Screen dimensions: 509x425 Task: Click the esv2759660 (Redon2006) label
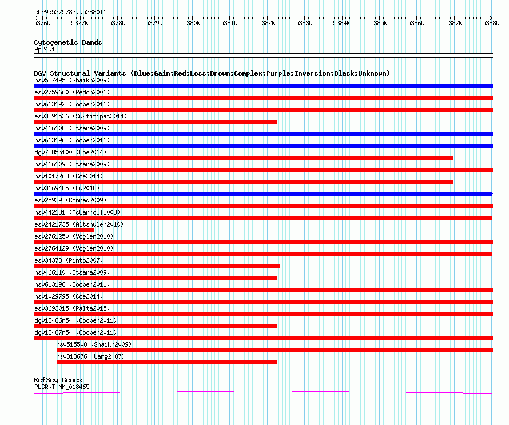click(x=72, y=92)
